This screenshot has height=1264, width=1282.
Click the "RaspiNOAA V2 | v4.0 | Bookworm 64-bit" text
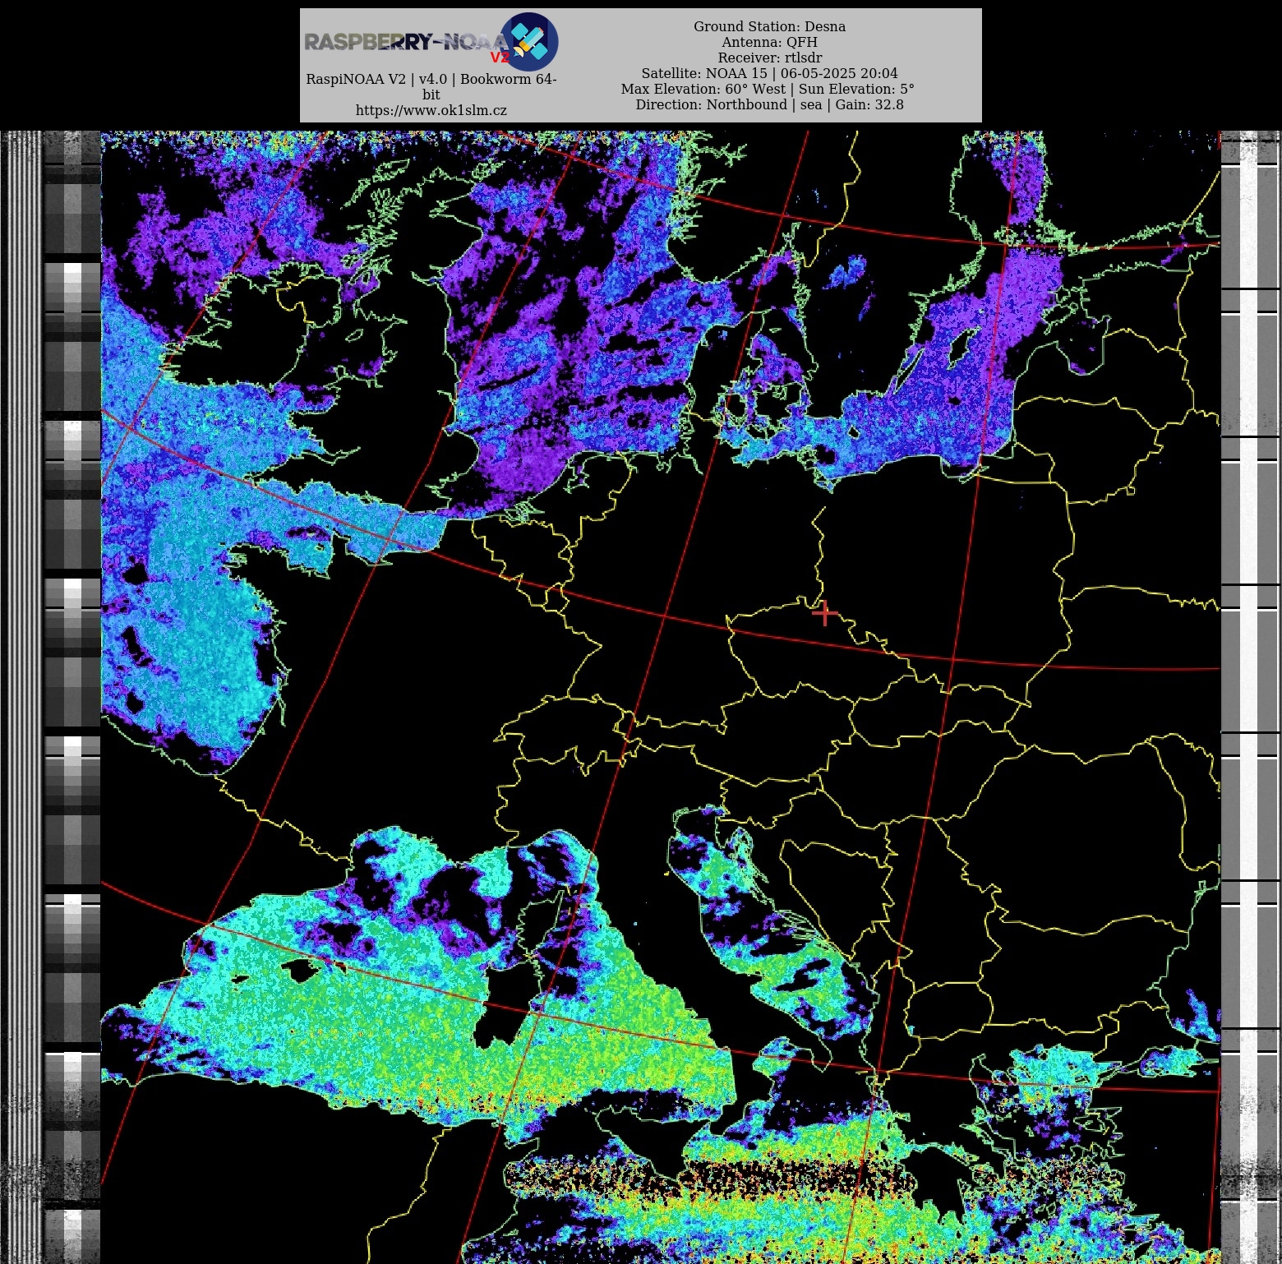pyautogui.click(x=431, y=86)
